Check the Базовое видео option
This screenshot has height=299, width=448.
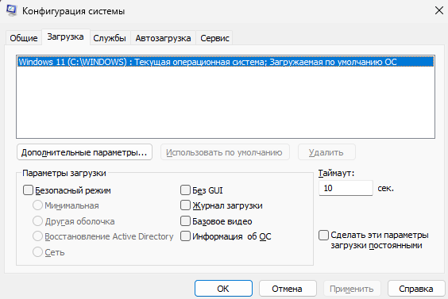point(185,220)
